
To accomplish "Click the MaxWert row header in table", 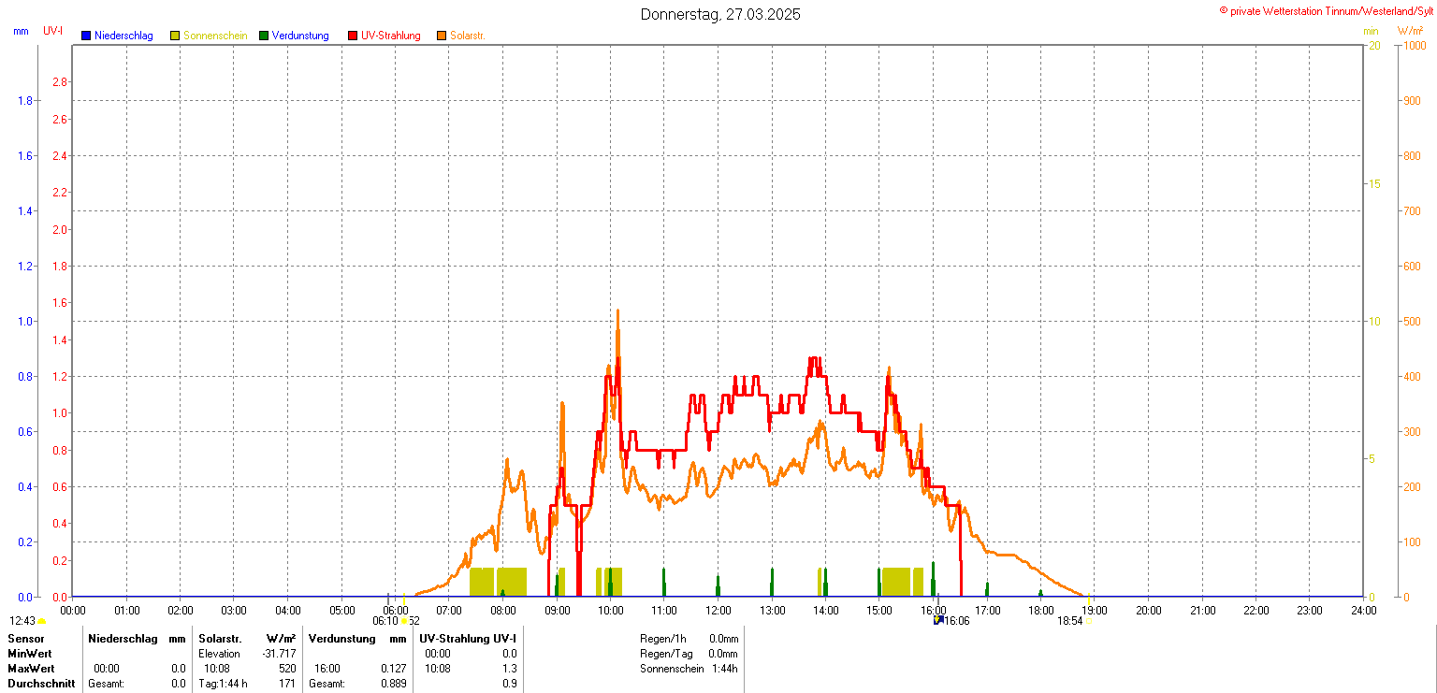I will coord(30,669).
